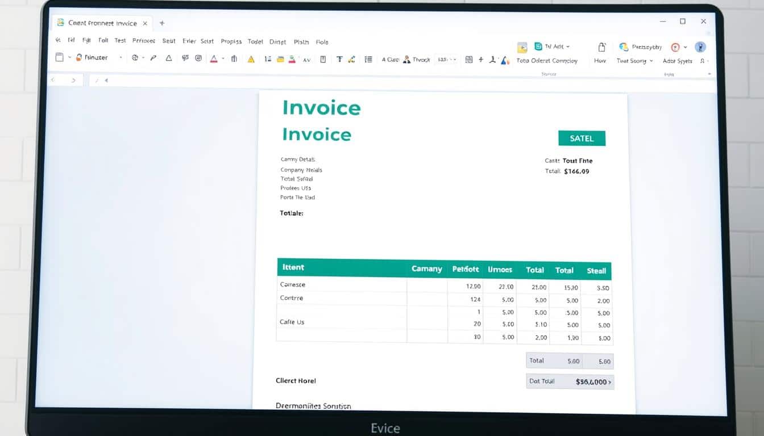
Task: Click the yellow card icon in toolbar
Action: 280,58
